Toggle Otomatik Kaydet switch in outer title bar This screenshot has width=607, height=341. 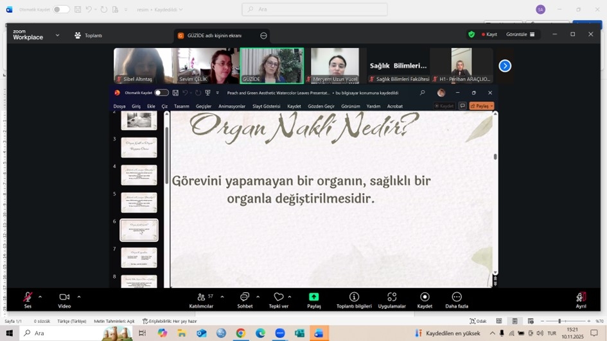tap(61, 10)
